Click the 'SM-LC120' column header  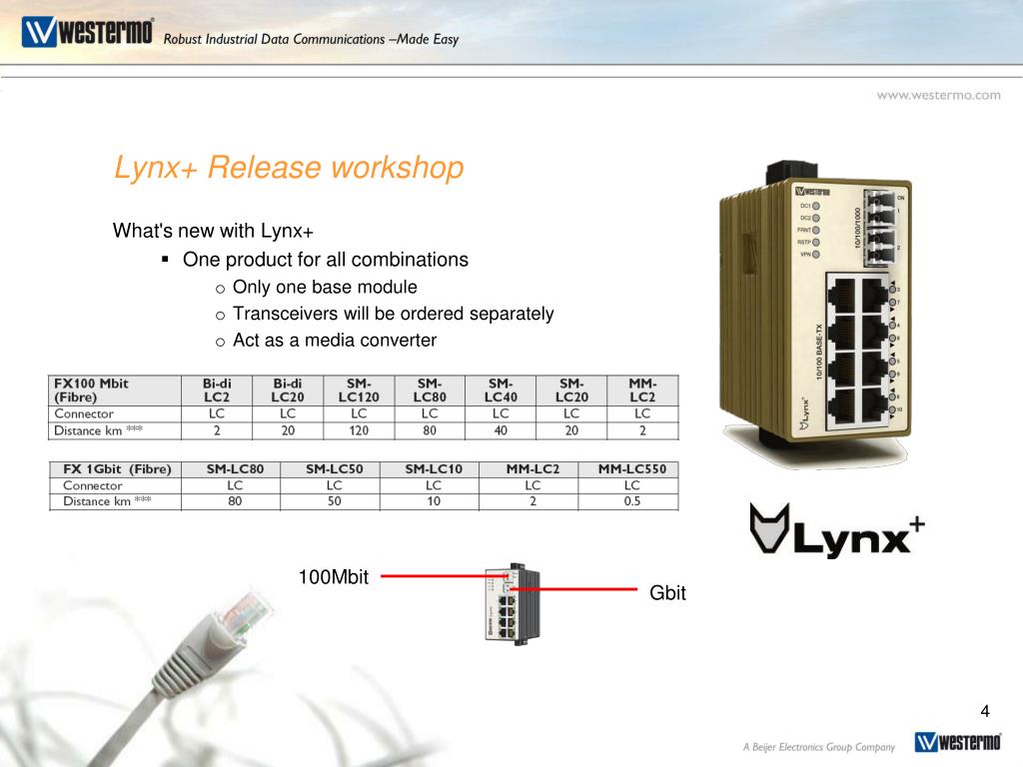359,390
